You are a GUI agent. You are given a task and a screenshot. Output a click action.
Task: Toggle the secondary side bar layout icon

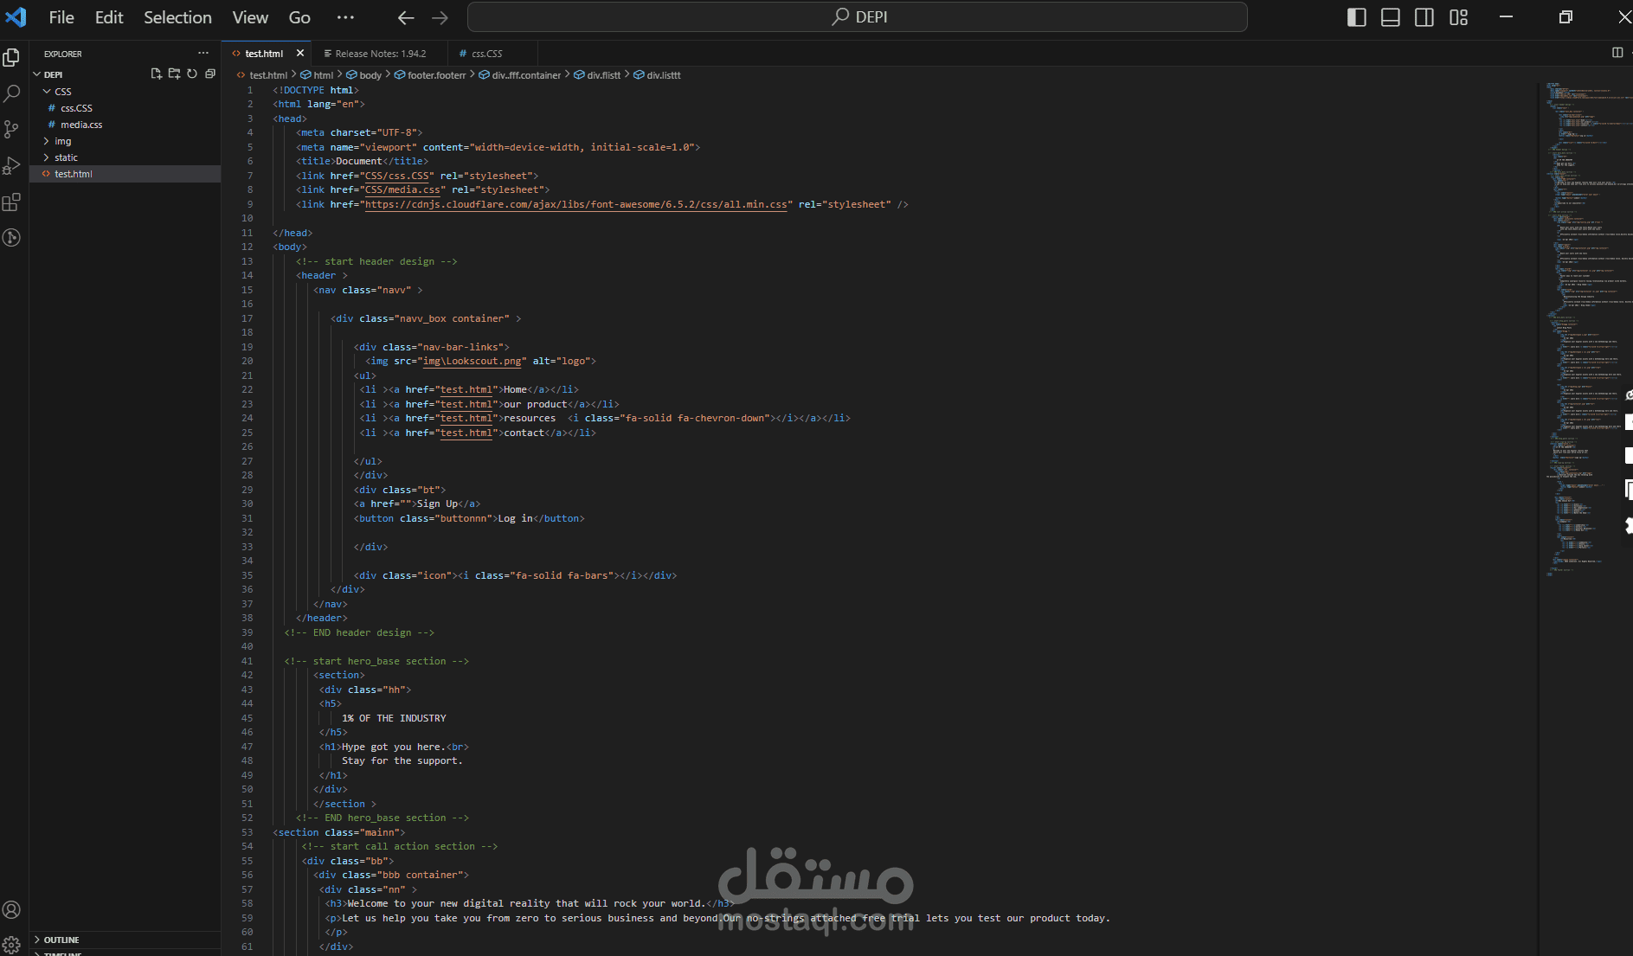coord(1424,17)
